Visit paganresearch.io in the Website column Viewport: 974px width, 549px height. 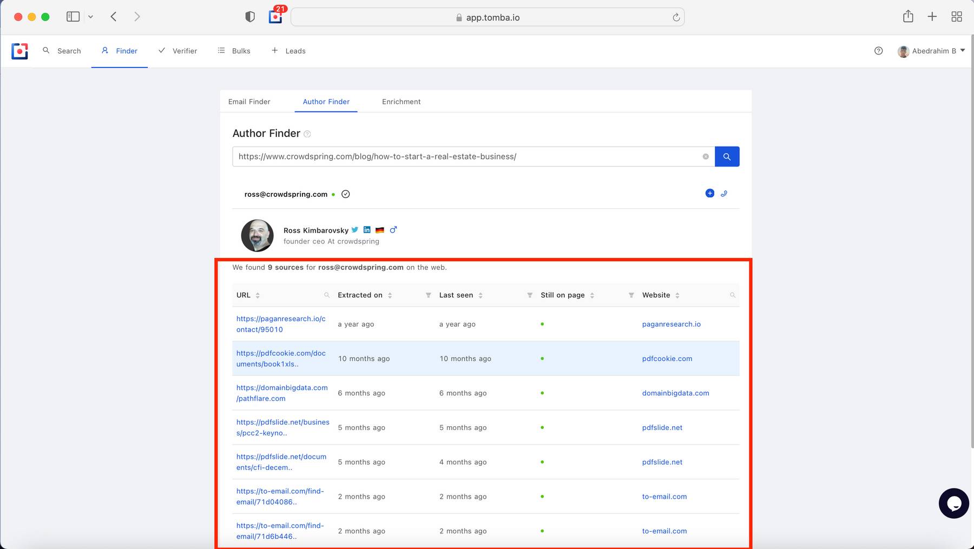671,324
